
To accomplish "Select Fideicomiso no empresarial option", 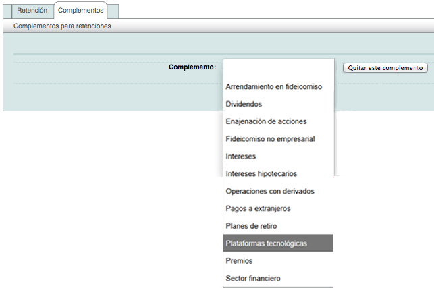I will point(270,139).
